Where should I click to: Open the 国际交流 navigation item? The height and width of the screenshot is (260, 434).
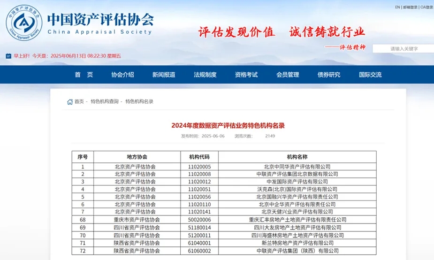(370, 75)
